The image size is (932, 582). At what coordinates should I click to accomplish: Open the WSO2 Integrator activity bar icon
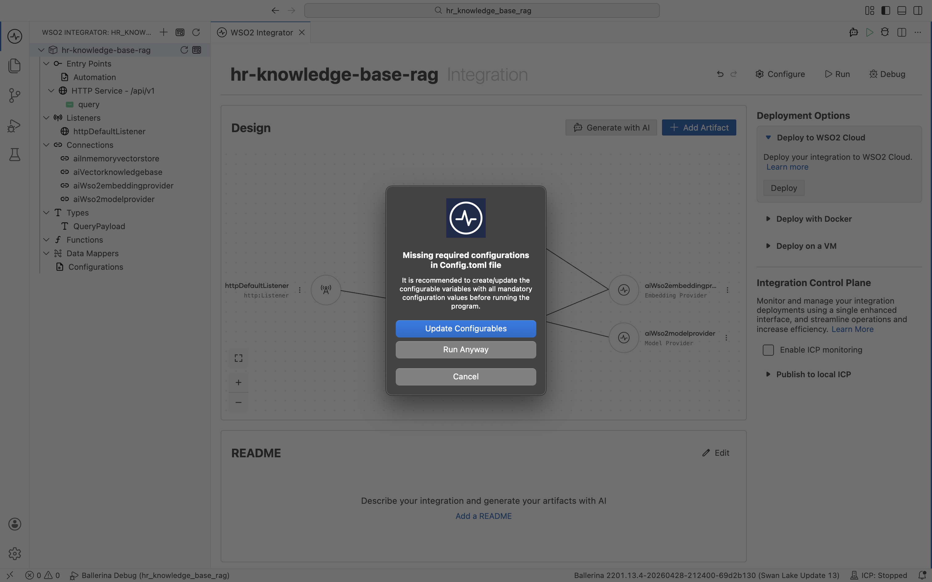[14, 36]
